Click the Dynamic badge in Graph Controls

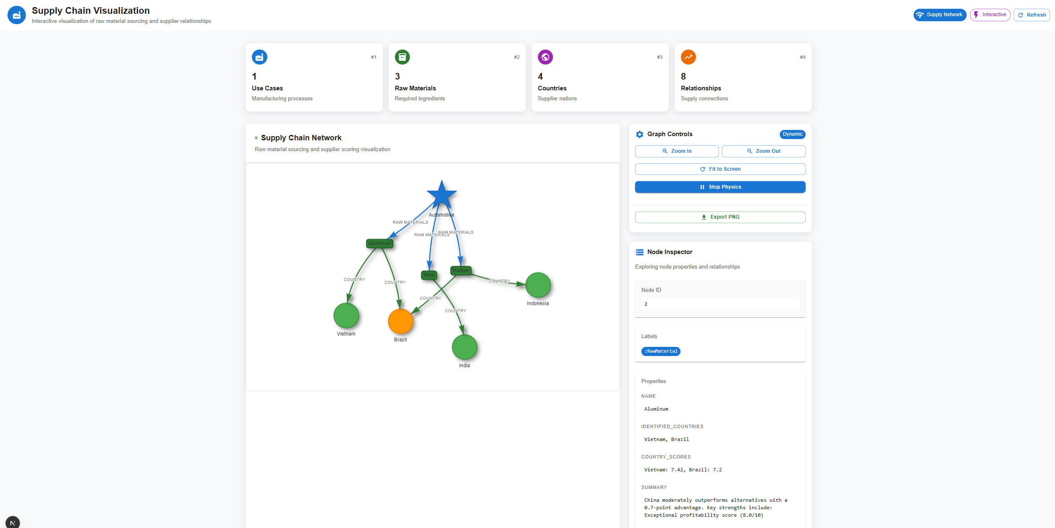[x=792, y=134]
